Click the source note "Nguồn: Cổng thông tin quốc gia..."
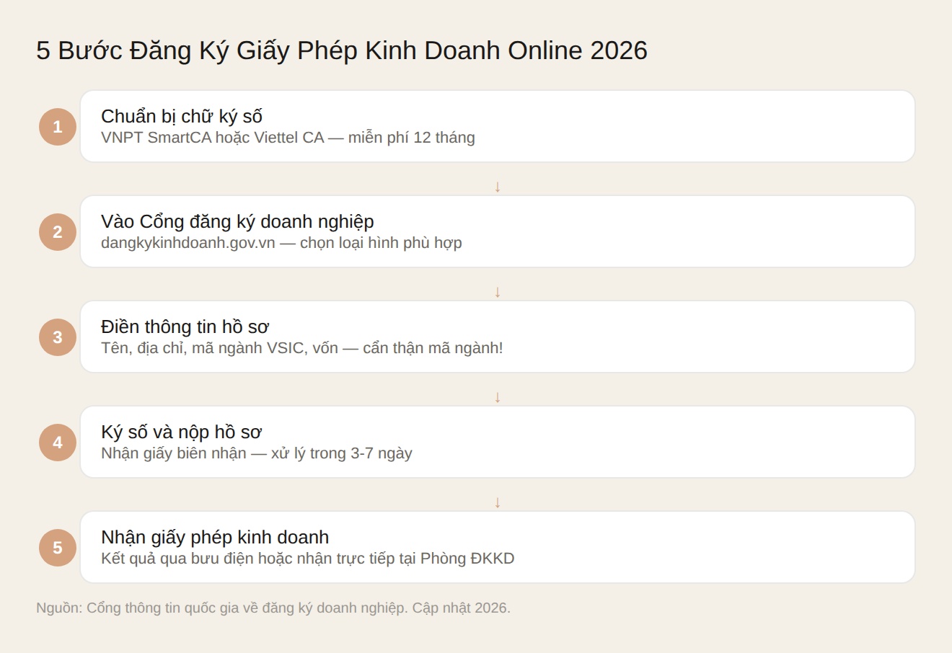 point(273,608)
